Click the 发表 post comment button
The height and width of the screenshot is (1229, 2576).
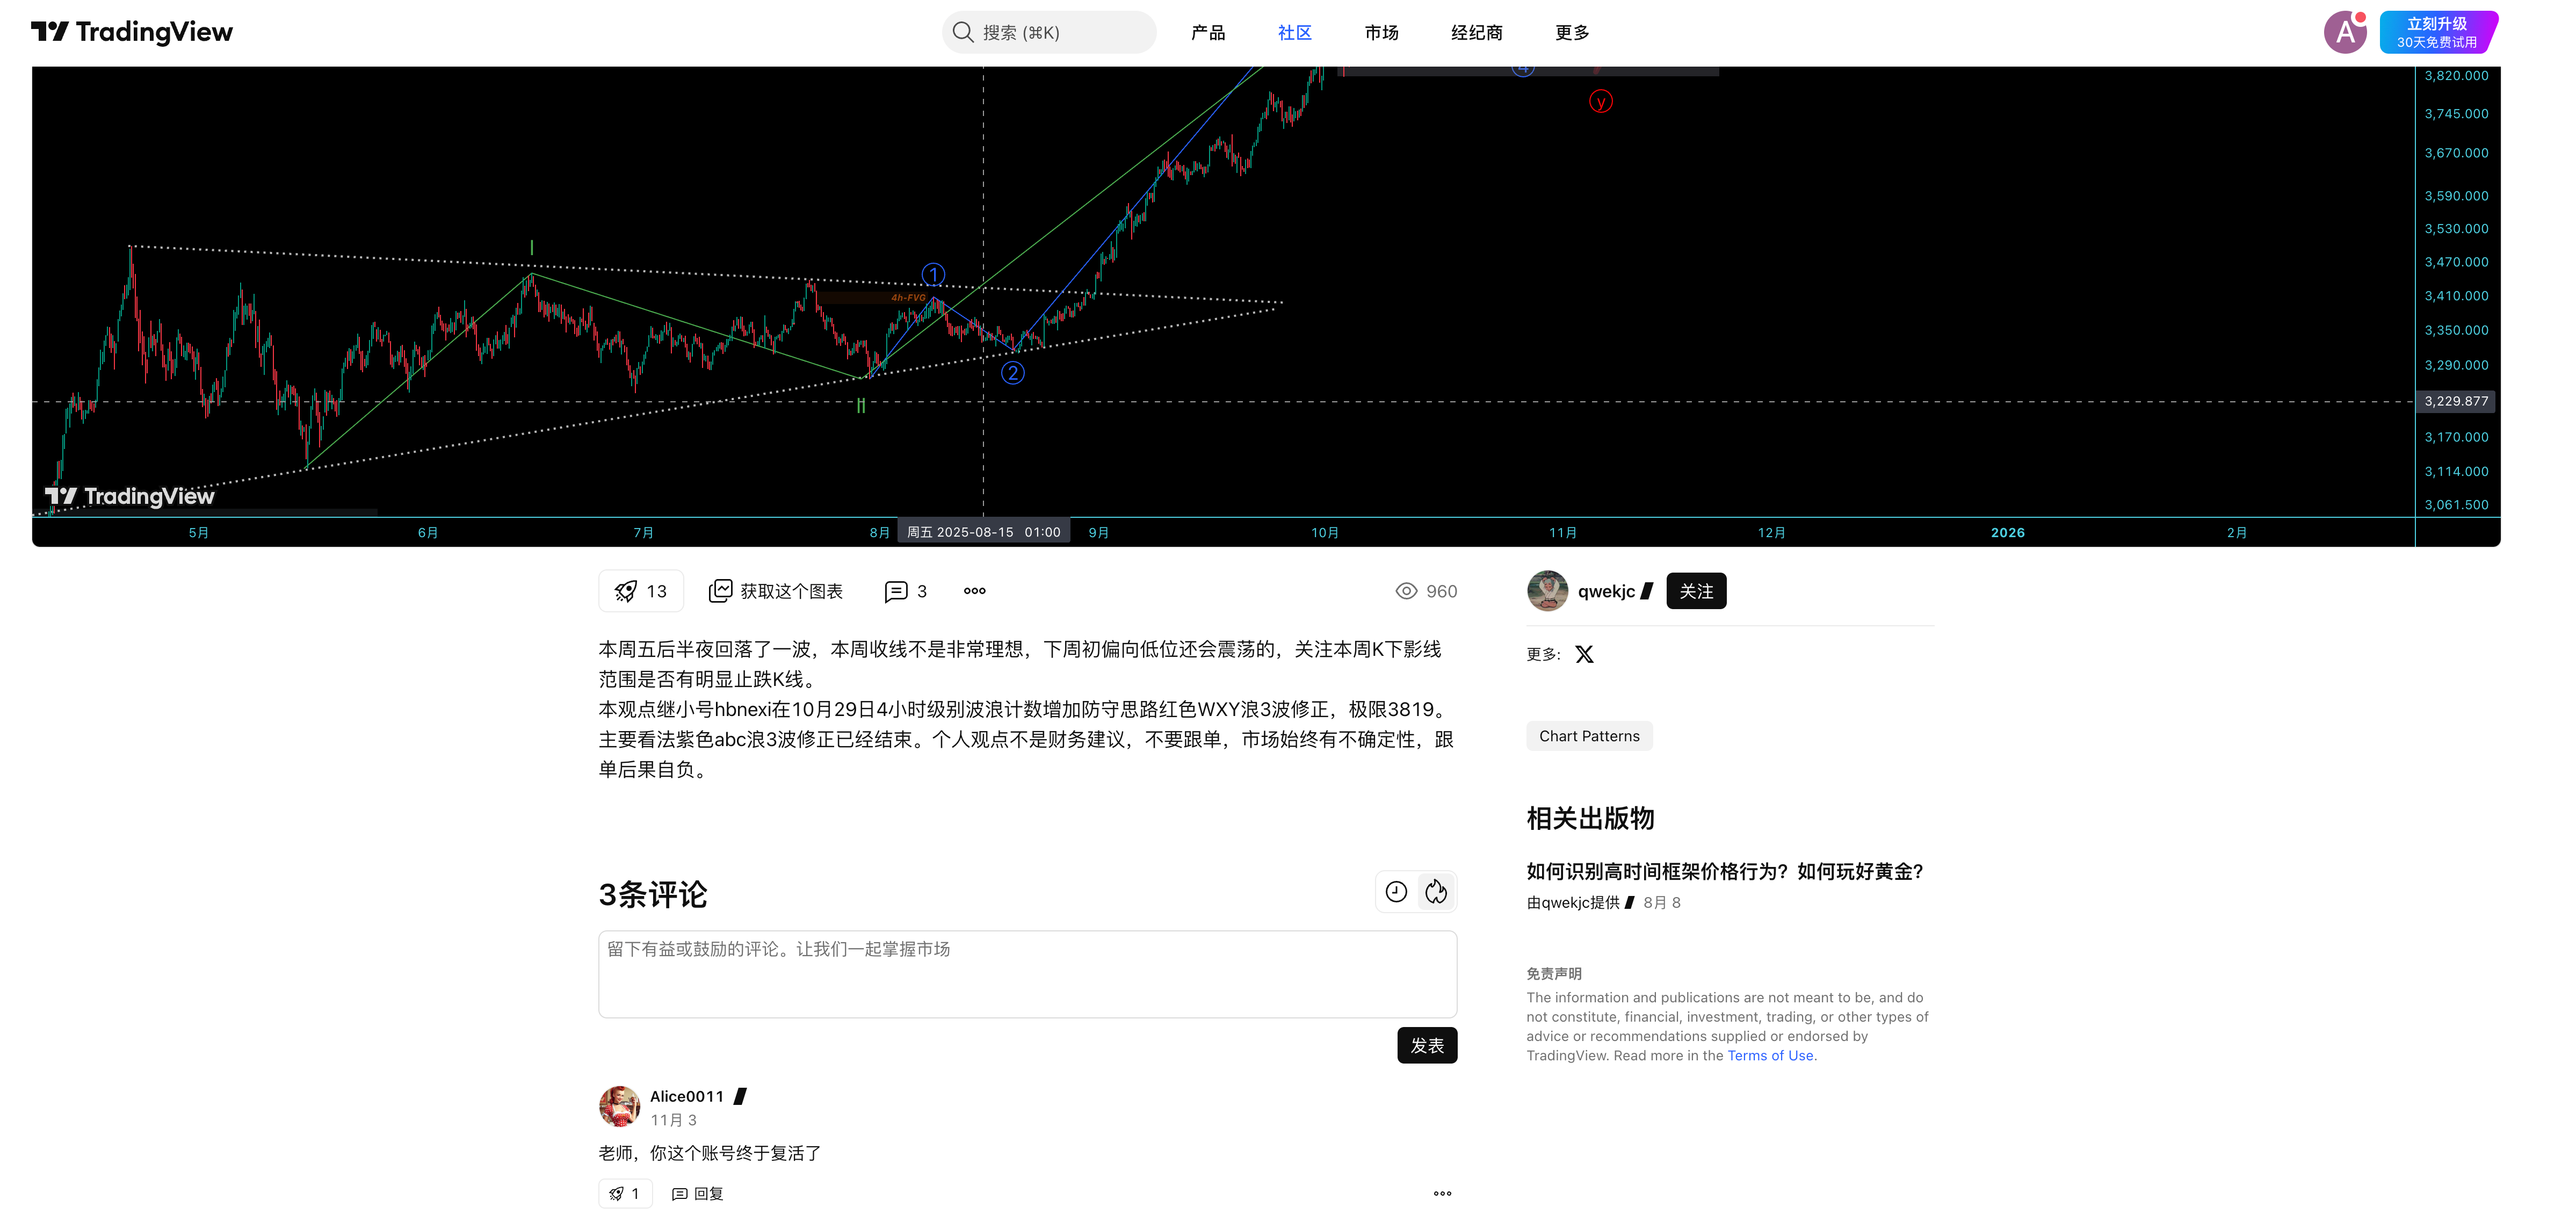[1427, 1045]
